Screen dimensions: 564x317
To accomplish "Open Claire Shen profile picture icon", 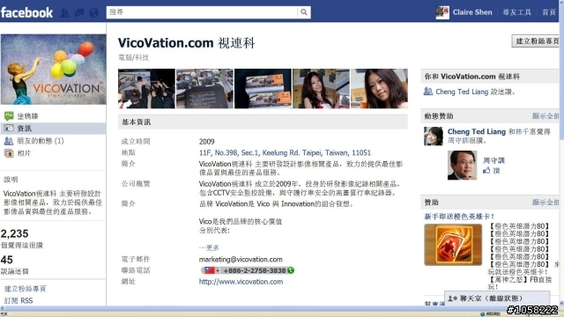I will tap(442, 12).
